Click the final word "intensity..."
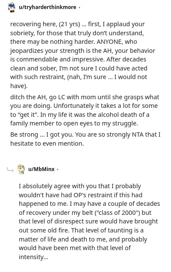The width and height of the screenshot is (171, 272). [x=33, y=257]
